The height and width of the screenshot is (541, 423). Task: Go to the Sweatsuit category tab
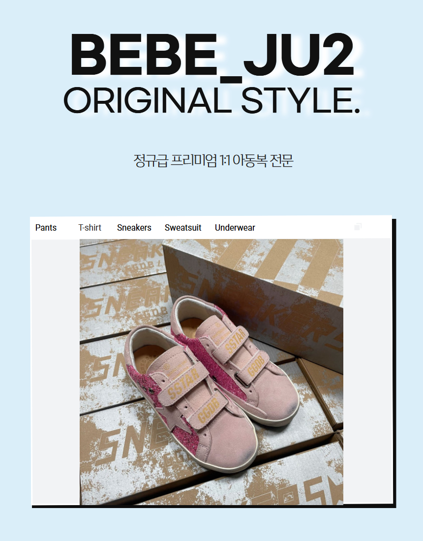coord(183,228)
